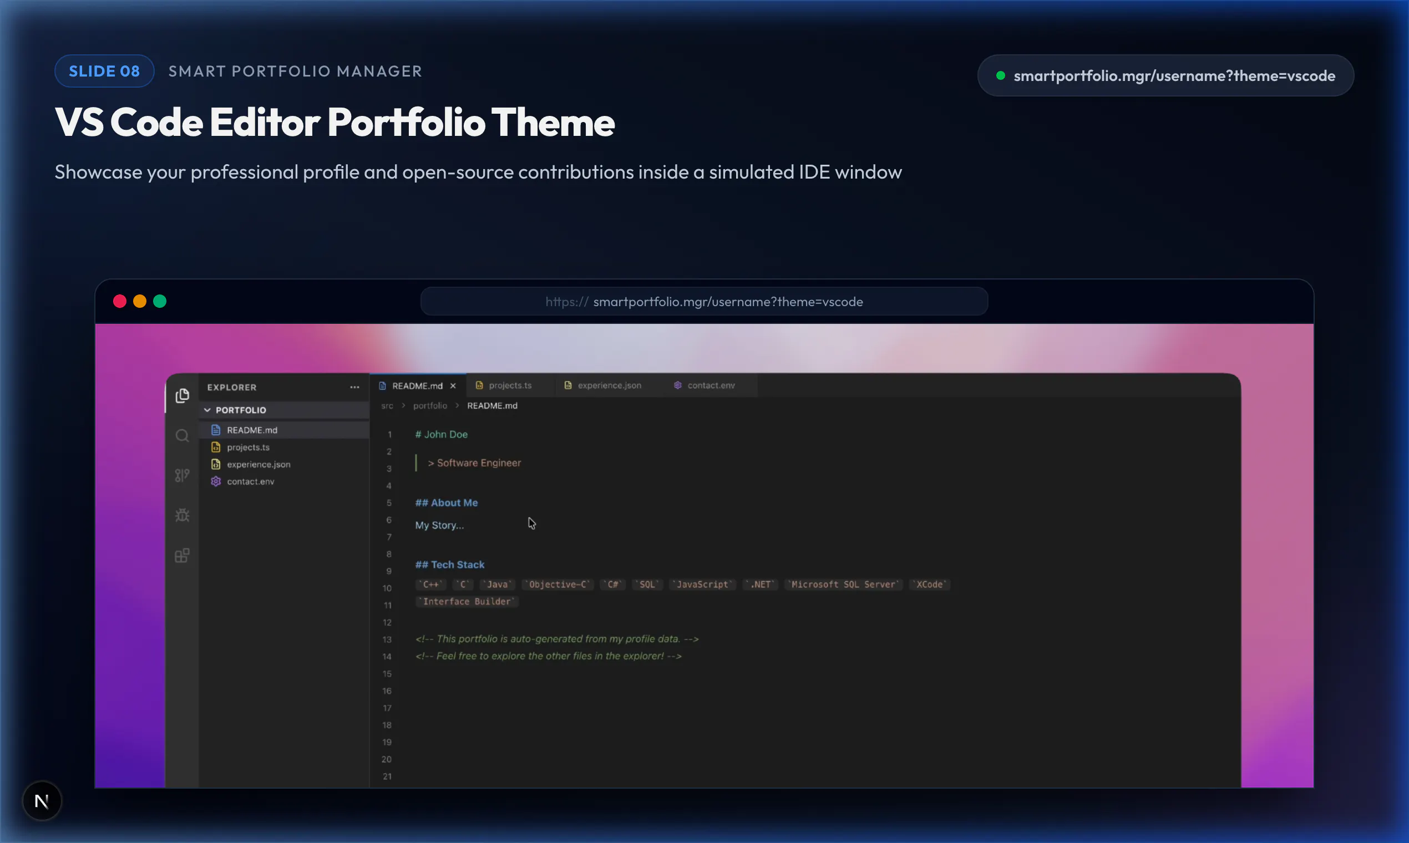Click the README.md breadcrumb segment
Screen dimensions: 1409x843
click(492, 405)
